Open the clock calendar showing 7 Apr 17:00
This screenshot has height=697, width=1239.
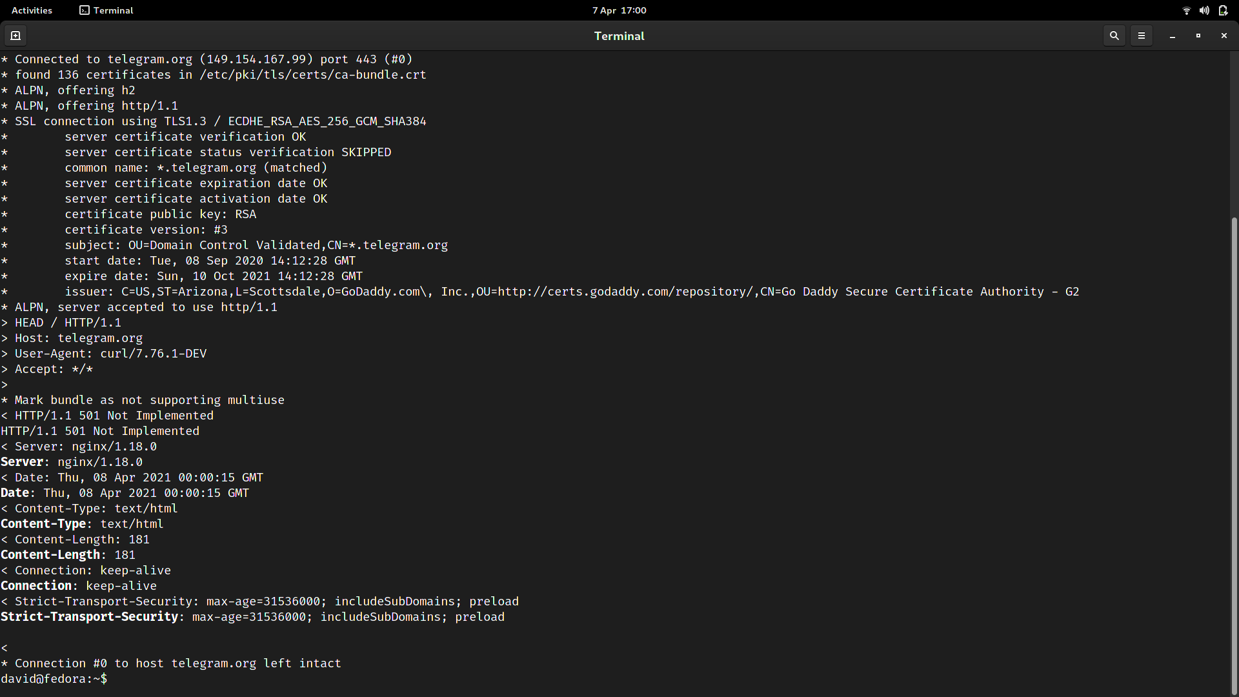[x=619, y=10]
